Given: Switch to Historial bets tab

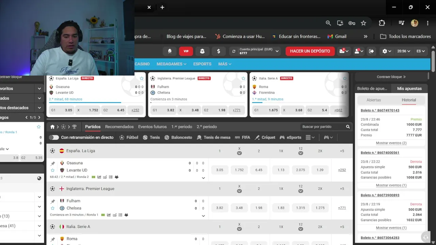Looking at the screenshot, I should tap(409, 100).
